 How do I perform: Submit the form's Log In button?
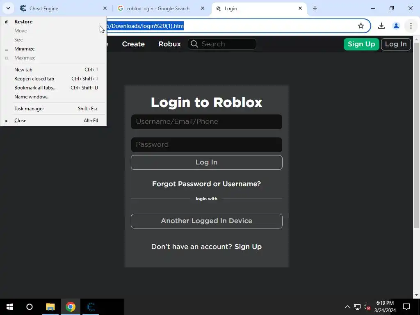point(207,162)
